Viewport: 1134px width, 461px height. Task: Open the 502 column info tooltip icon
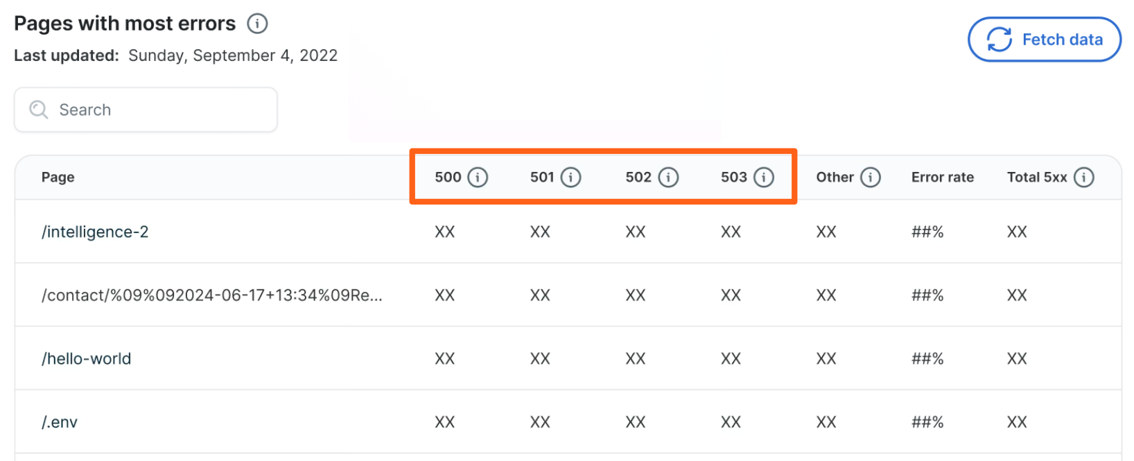tap(668, 177)
